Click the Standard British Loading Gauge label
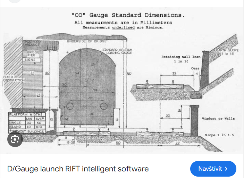The image size is (244, 178). (x=117, y=52)
